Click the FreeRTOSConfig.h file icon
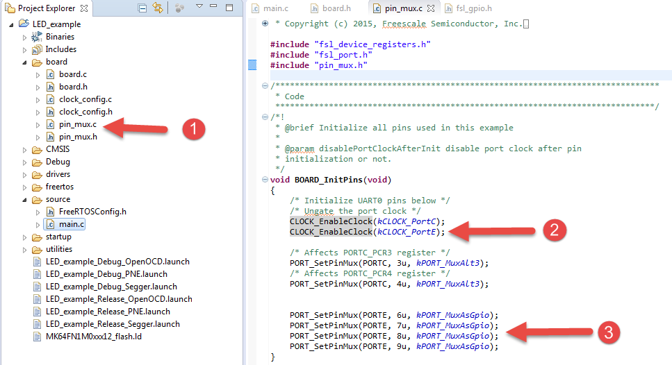Viewport: 672px width, 365px height. (50, 212)
